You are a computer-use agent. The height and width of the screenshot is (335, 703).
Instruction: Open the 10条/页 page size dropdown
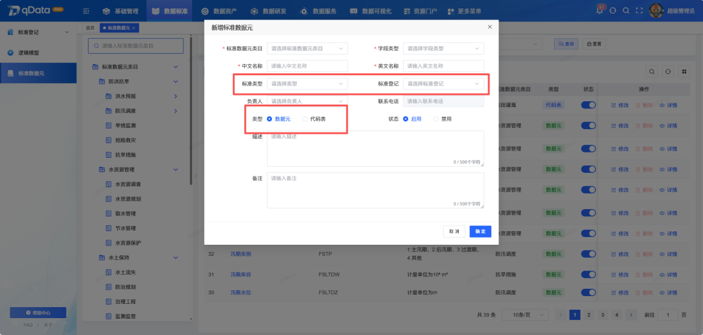click(x=525, y=315)
